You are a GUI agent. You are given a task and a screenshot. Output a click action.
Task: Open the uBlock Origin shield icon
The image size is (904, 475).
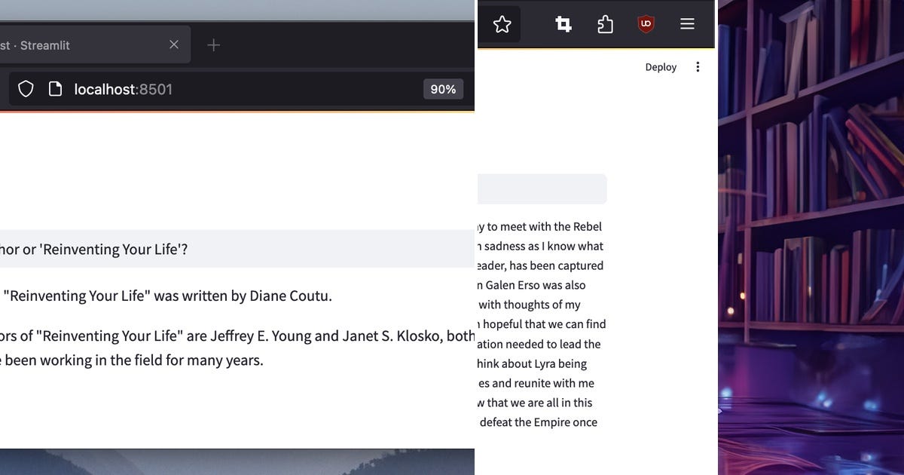click(x=646, y=23)
